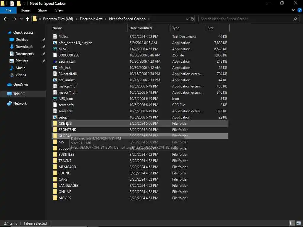The width and height of the screenshot is (303, 227).
Task: Expand breadcrumb arrow after Need for Speed Carbon
Action: (149, 19)
